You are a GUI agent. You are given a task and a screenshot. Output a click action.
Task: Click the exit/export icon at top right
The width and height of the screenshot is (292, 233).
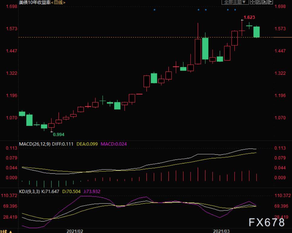coord(270,2)
